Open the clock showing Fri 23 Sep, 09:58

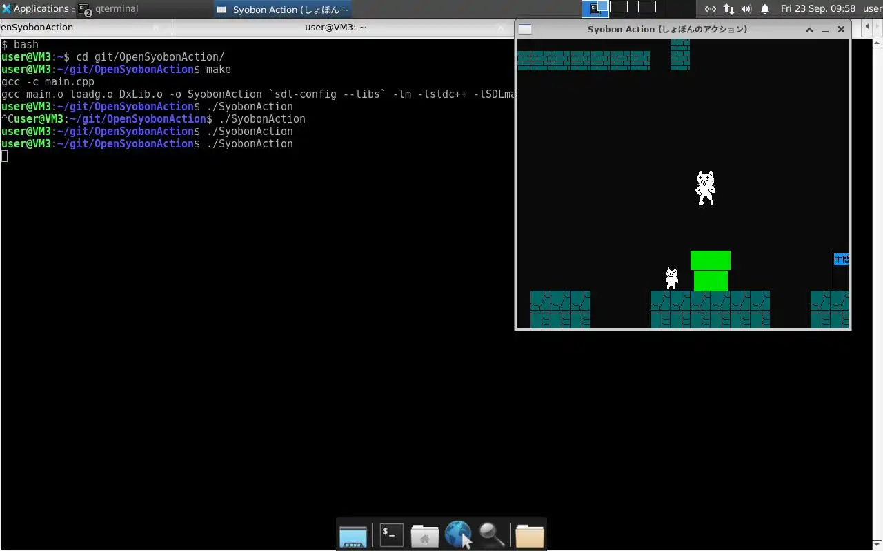click(817, 9)
